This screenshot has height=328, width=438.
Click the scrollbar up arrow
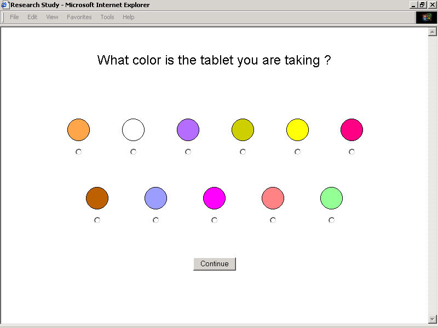(432, 32)
